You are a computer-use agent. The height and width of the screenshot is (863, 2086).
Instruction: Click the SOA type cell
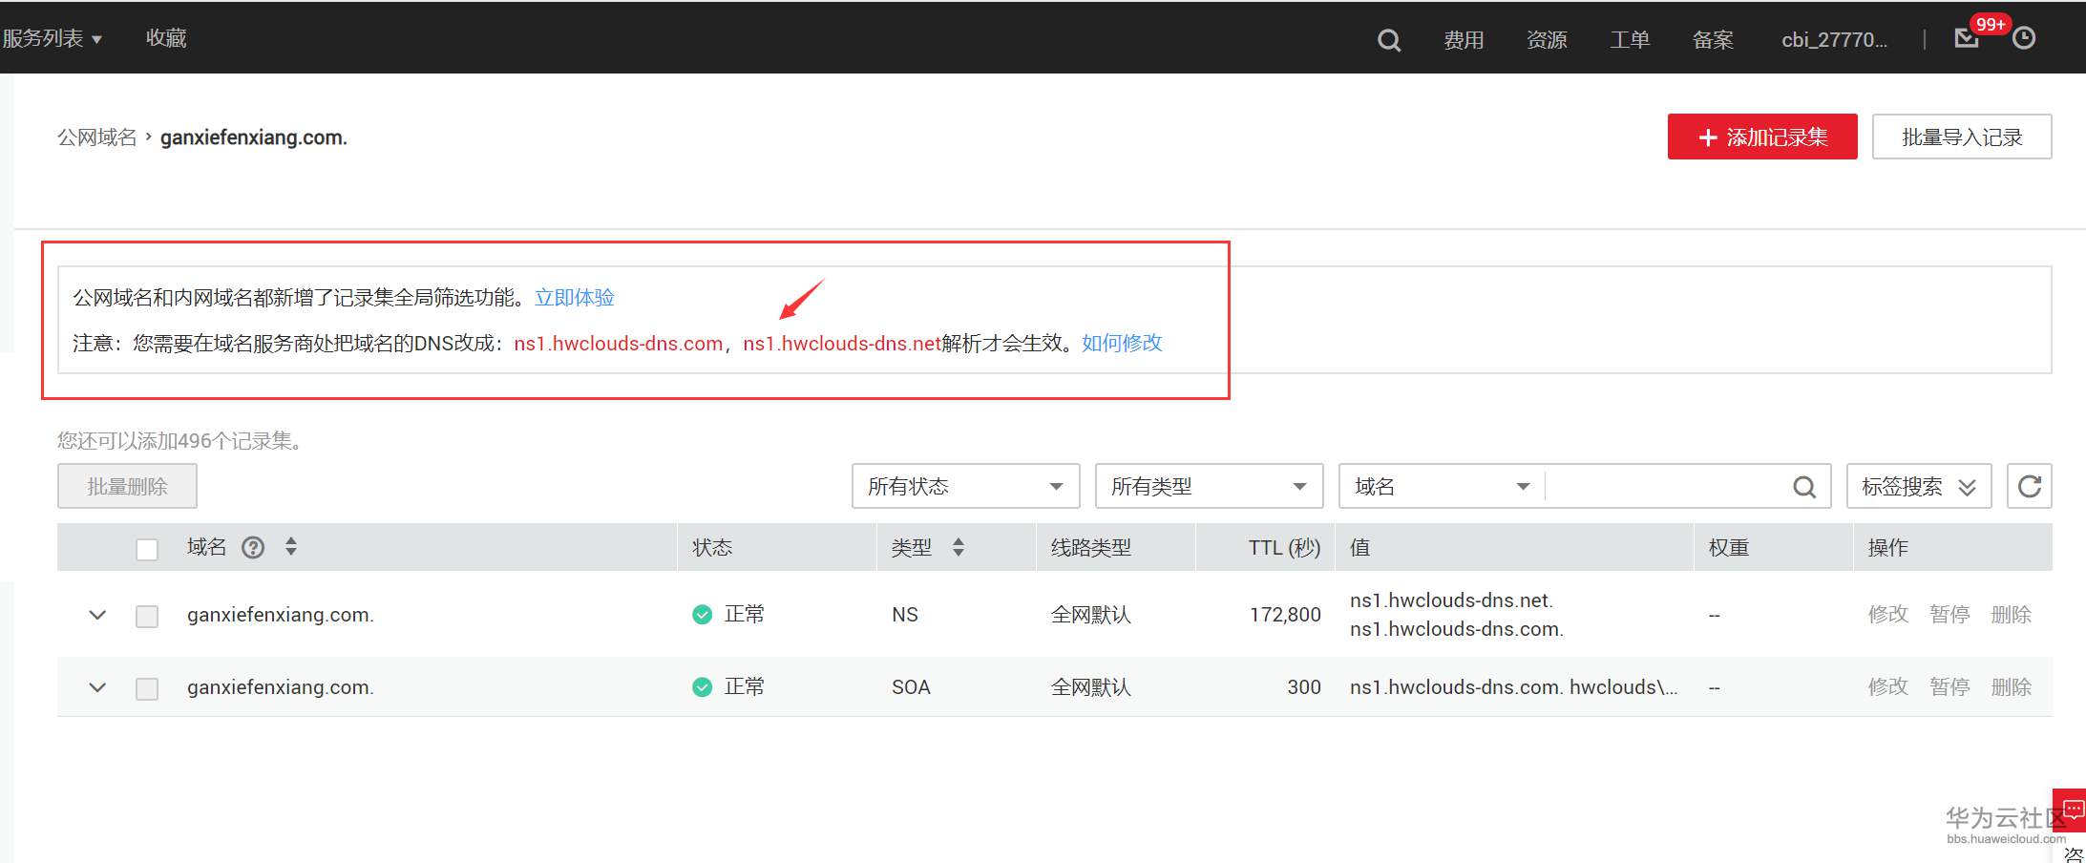coord(911,687)
